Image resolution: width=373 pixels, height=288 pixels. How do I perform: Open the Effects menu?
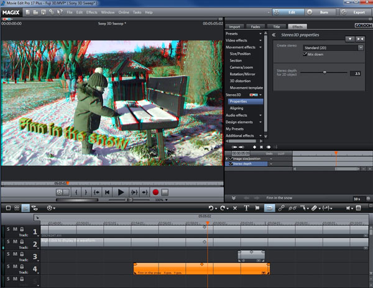click(92, 12)
